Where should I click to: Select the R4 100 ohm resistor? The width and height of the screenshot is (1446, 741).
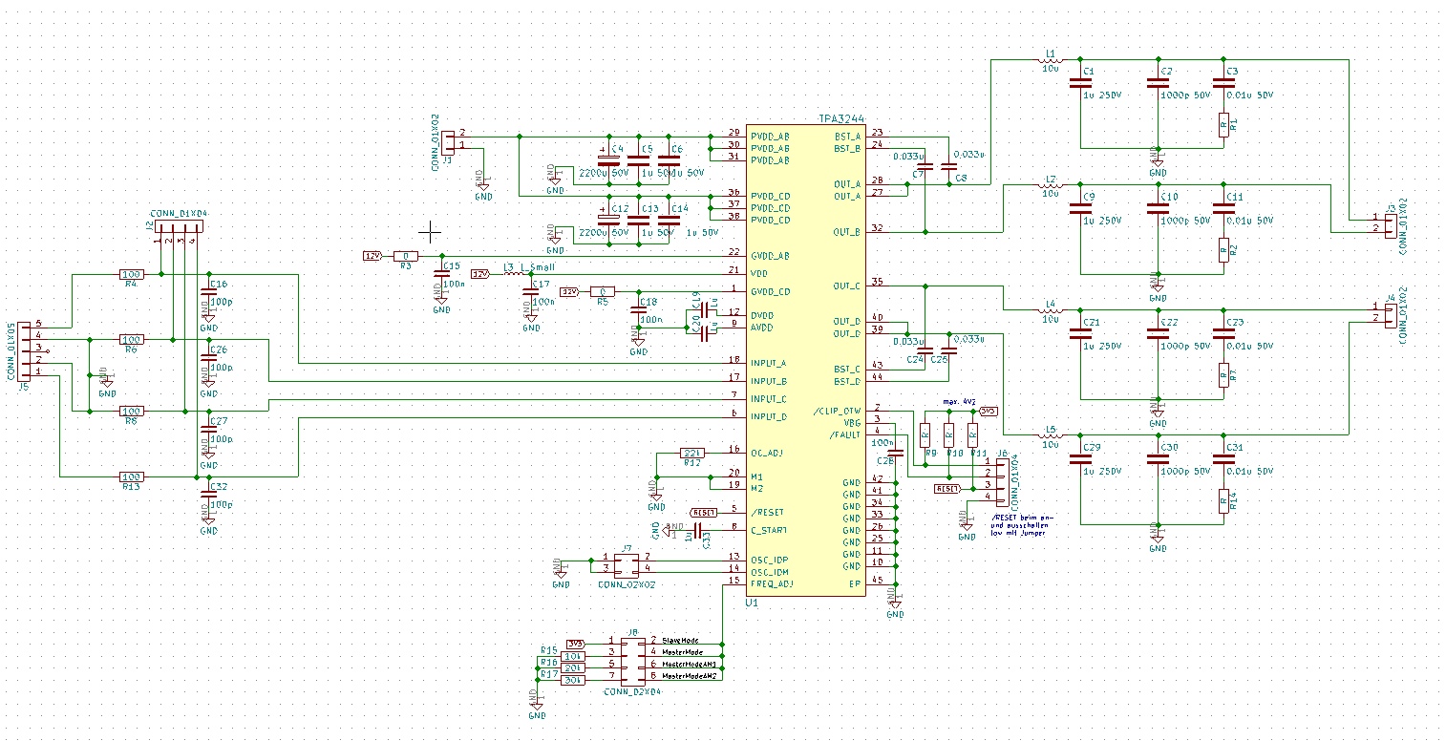pos(131,274)
